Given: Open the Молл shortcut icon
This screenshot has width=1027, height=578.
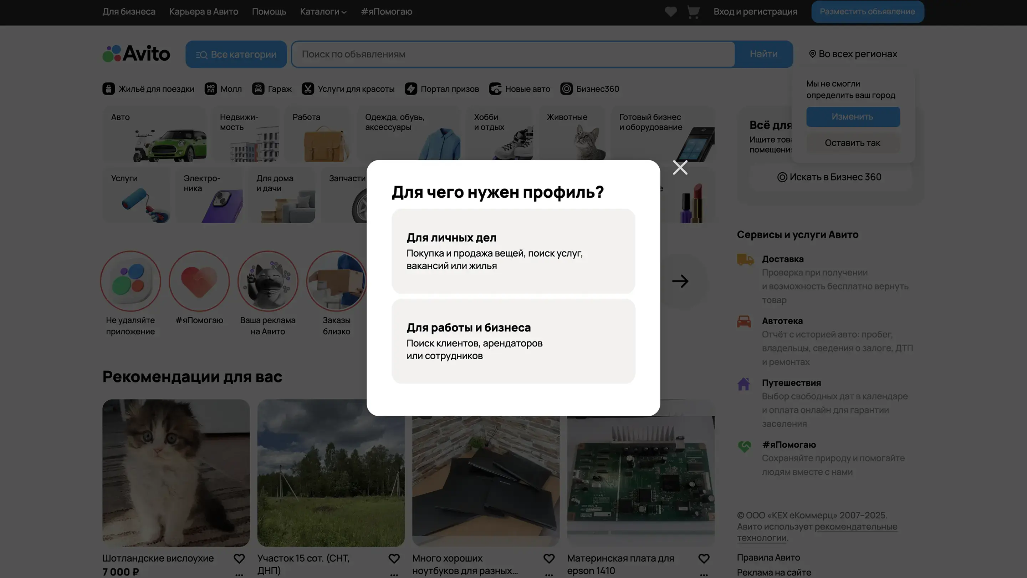Looking at the screenshot, I should pyautogui.click(x=210, y=88).
